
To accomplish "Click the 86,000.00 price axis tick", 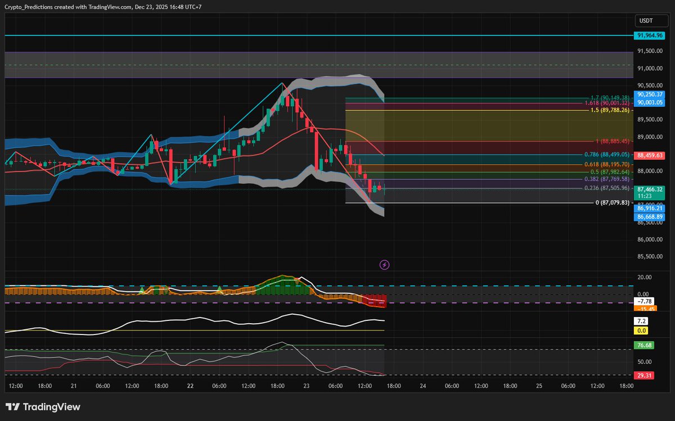I will pyautogui.click(x=649, y=239).
